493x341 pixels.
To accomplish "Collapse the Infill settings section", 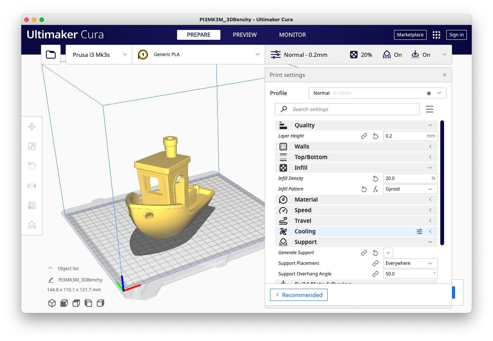I will pyautogui.click(x=356, y=168).
